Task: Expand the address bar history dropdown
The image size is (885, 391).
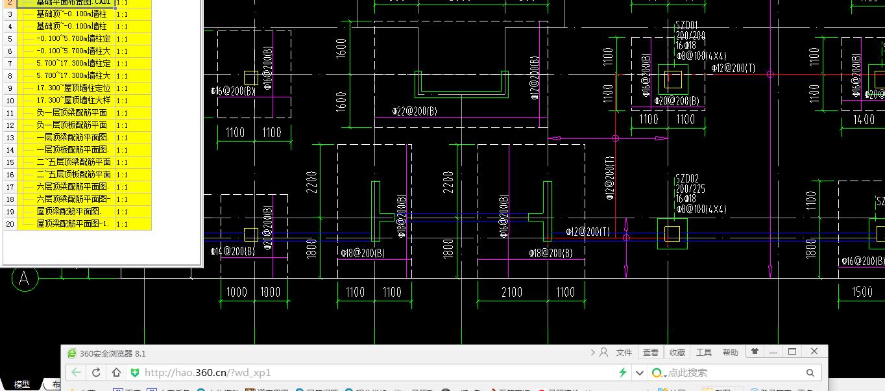Action: pyautogui.click(x=640, y=373)
